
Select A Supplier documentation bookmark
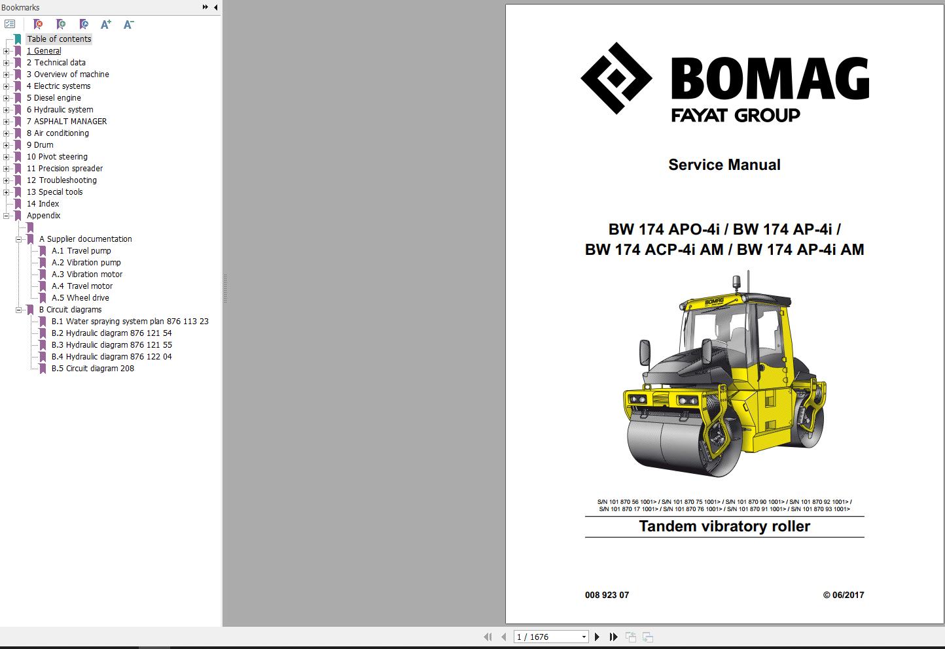click(x=86, y=239)
